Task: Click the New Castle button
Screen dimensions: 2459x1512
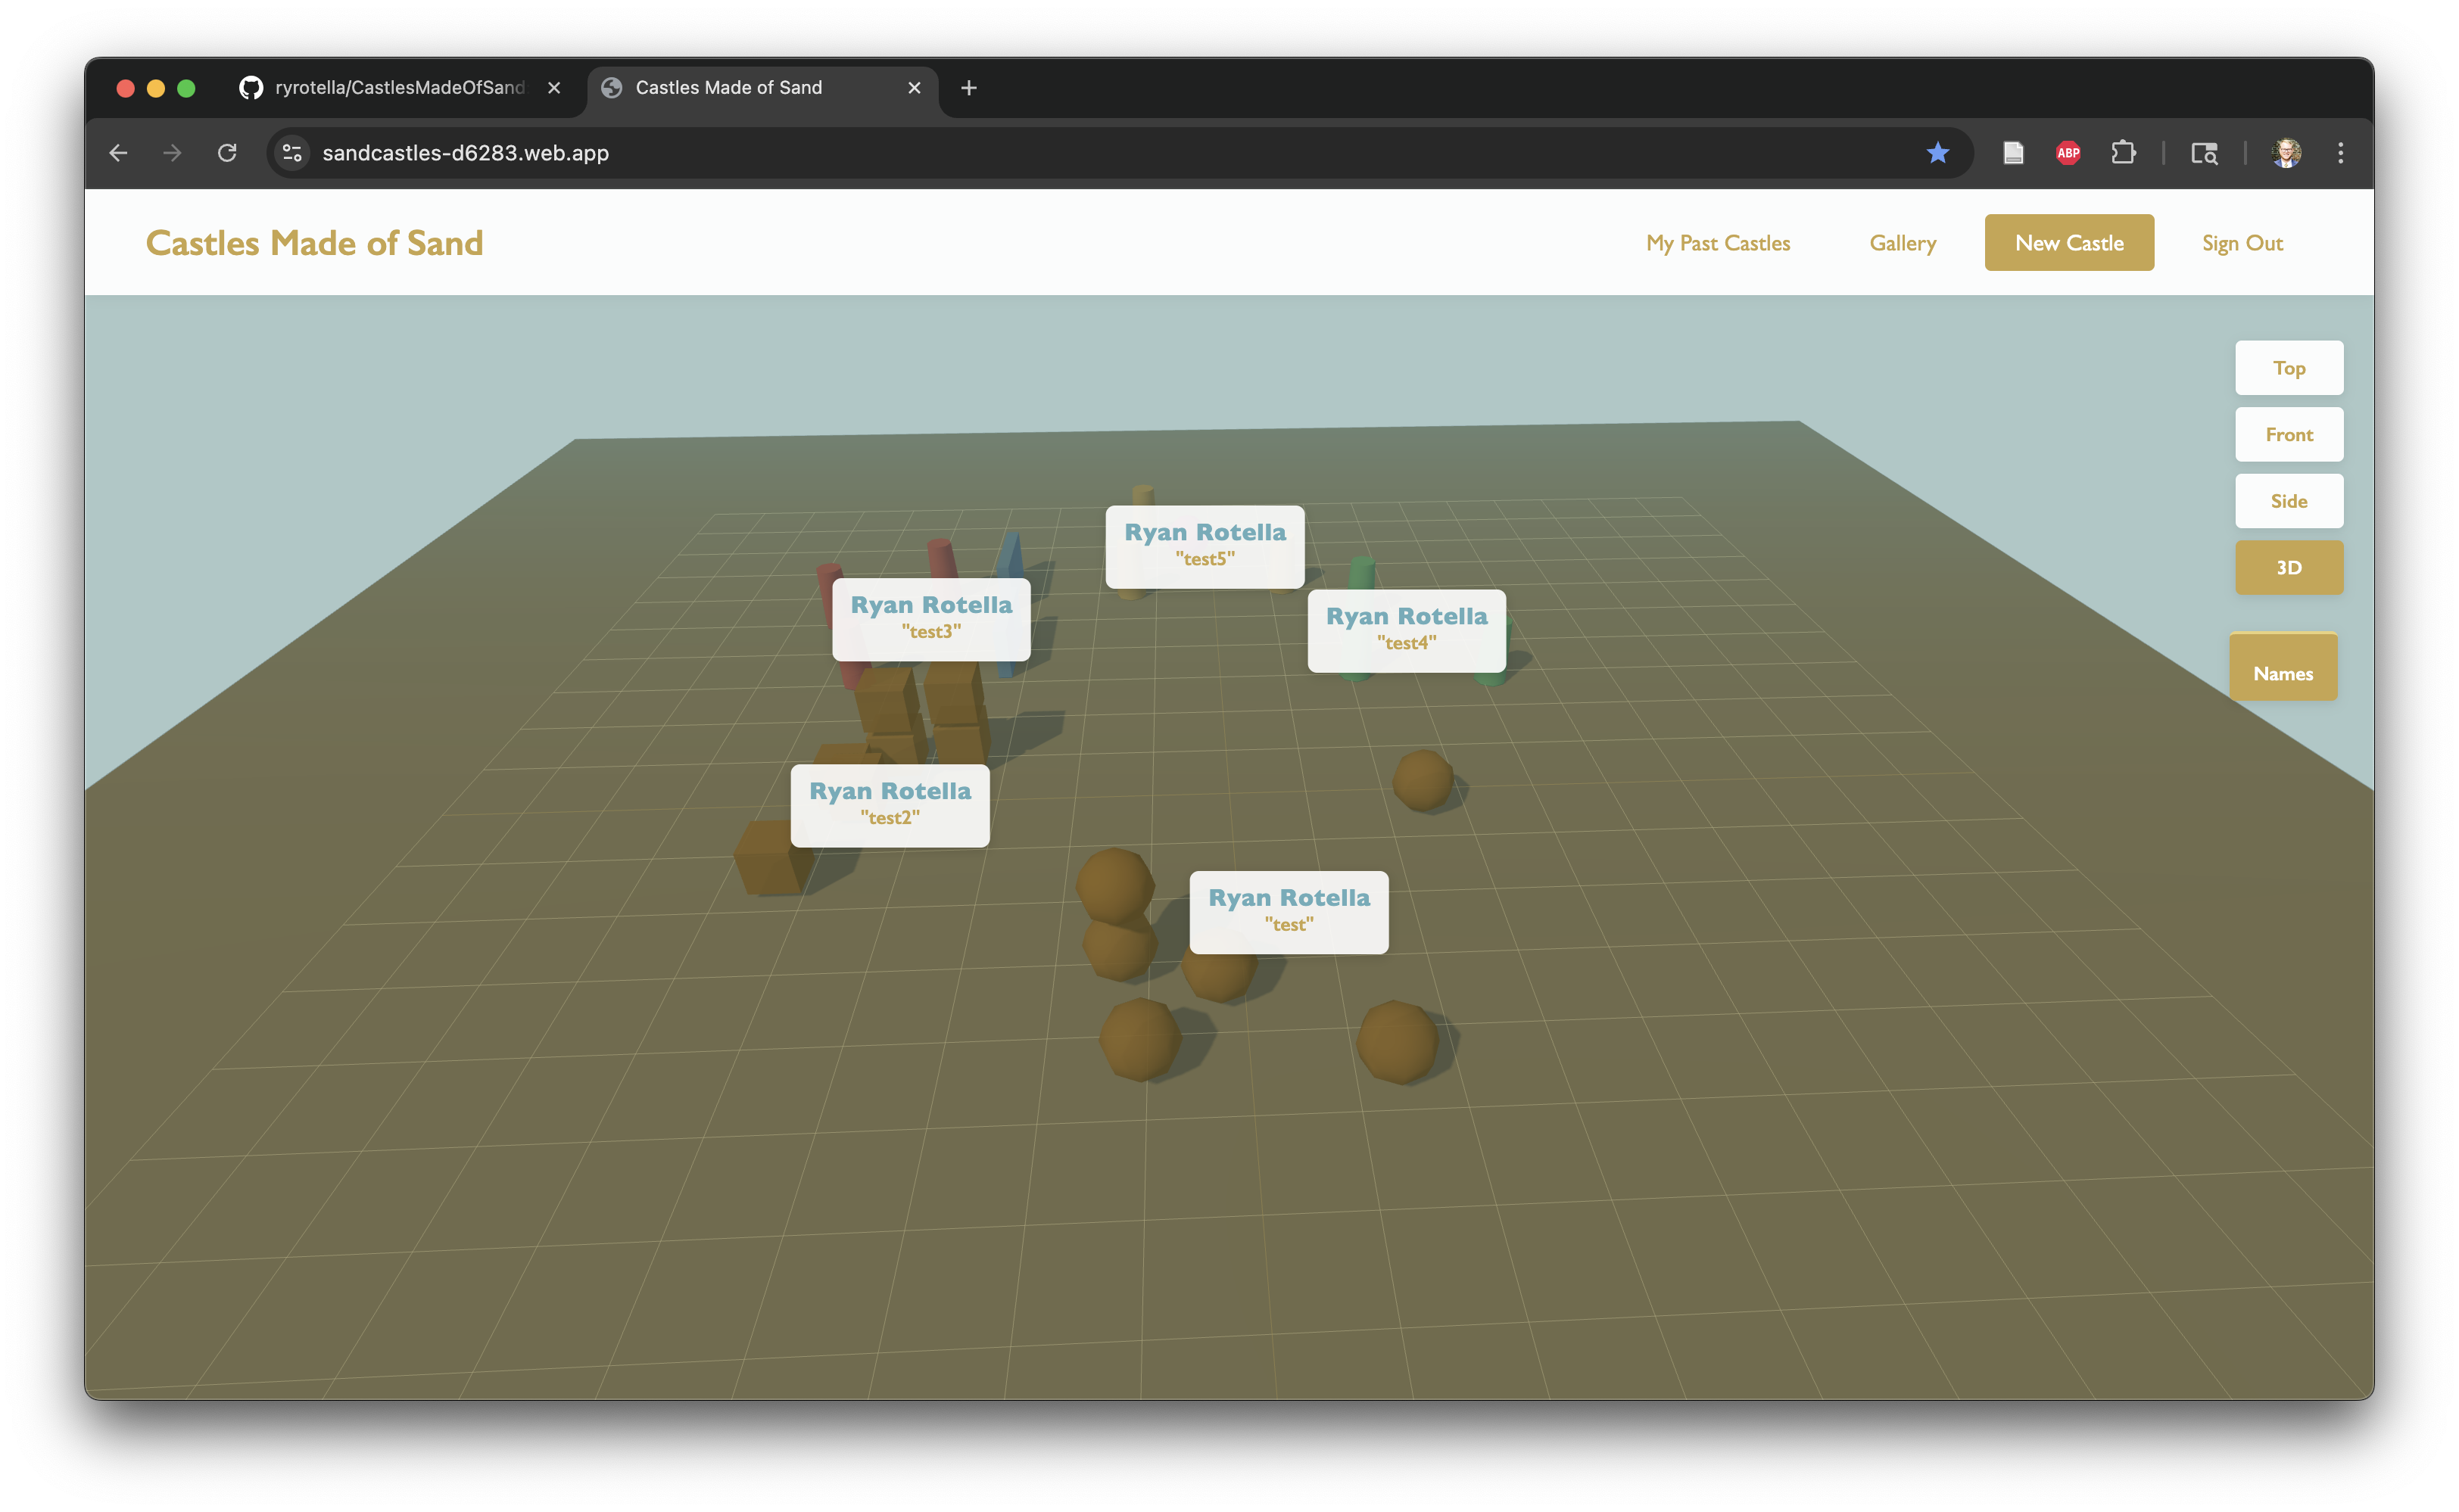Action: (2068, 243)
